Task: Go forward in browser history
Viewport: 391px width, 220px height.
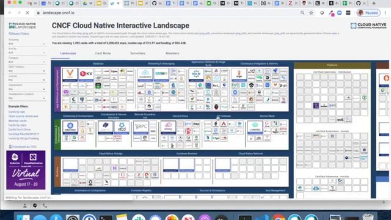Action: coord(19,13)
